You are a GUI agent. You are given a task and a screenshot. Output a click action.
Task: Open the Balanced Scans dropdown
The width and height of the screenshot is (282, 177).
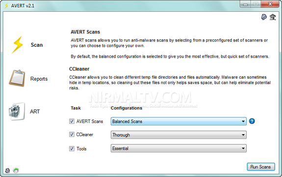pyautogui.click(x=179, y=121)
